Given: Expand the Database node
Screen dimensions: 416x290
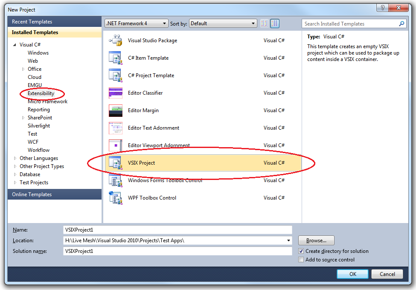Looking at the screenshot, I should (15, 174).
